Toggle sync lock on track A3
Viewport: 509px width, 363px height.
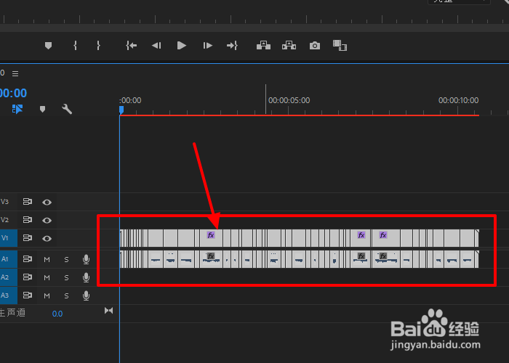click(x=28, y=295)
